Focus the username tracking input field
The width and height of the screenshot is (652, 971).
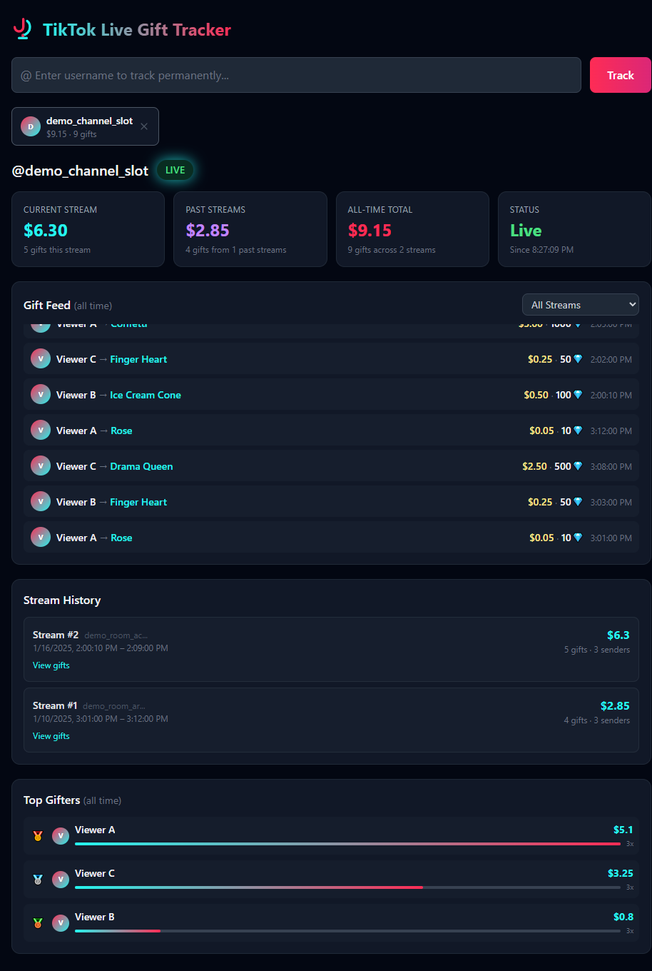point(296,75)
